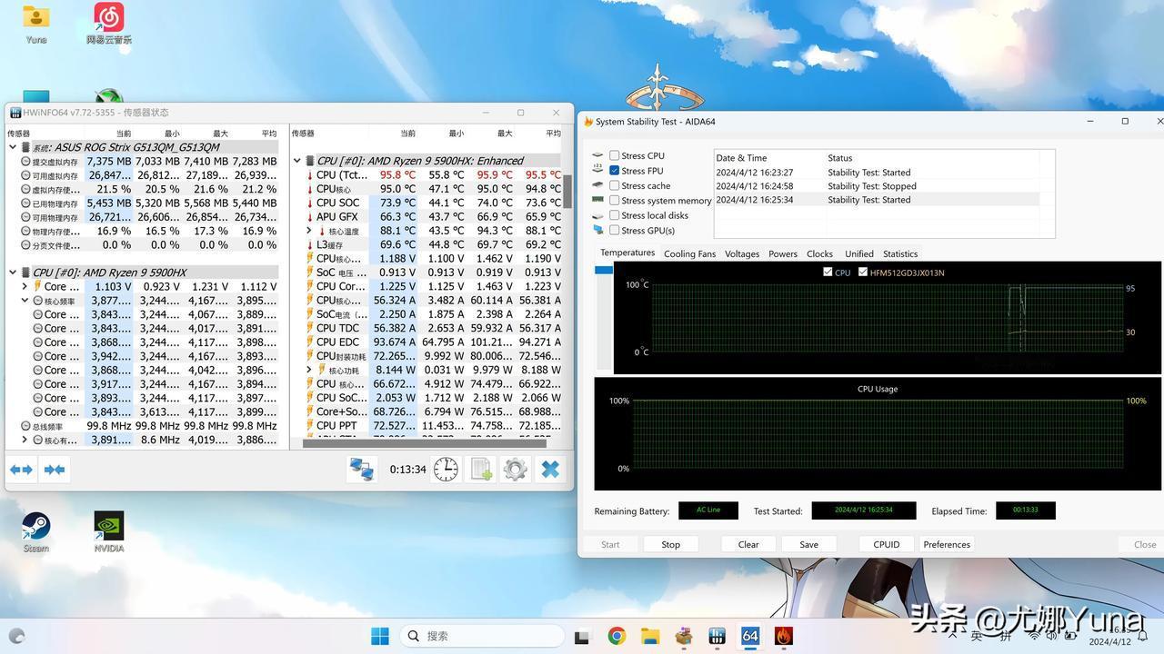
Task: Click the HWiNFO horizontal scrollbar
Action: [424, 443]
